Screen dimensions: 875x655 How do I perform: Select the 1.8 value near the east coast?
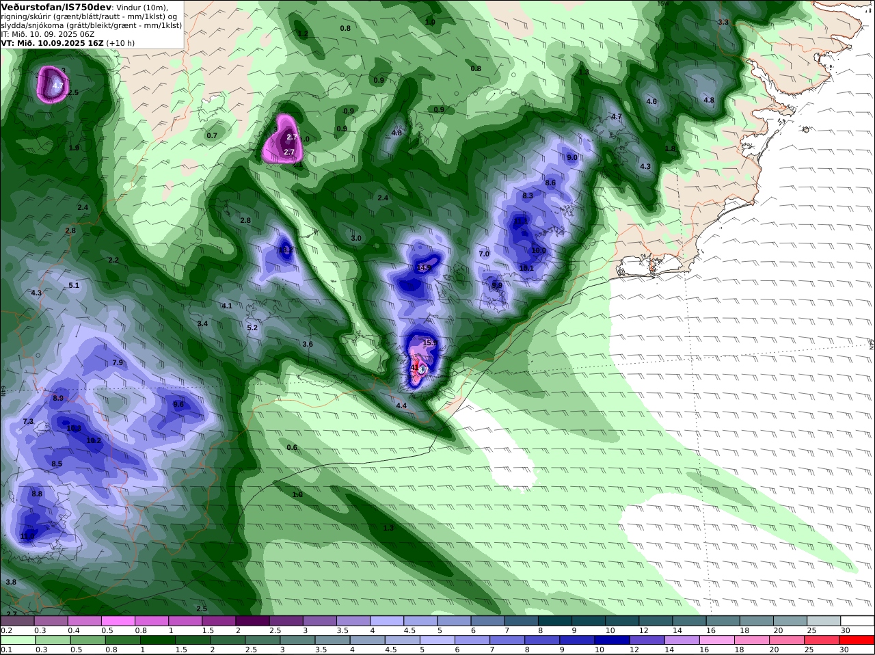click(x=670, y=148)
